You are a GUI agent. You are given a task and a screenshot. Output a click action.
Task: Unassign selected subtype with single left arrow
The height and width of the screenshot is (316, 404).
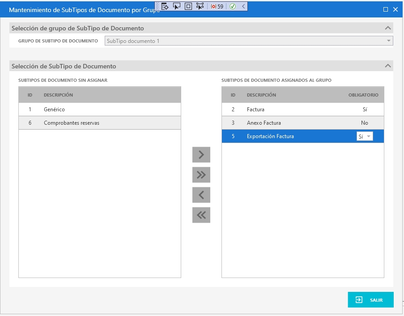[x=201, y=195]
